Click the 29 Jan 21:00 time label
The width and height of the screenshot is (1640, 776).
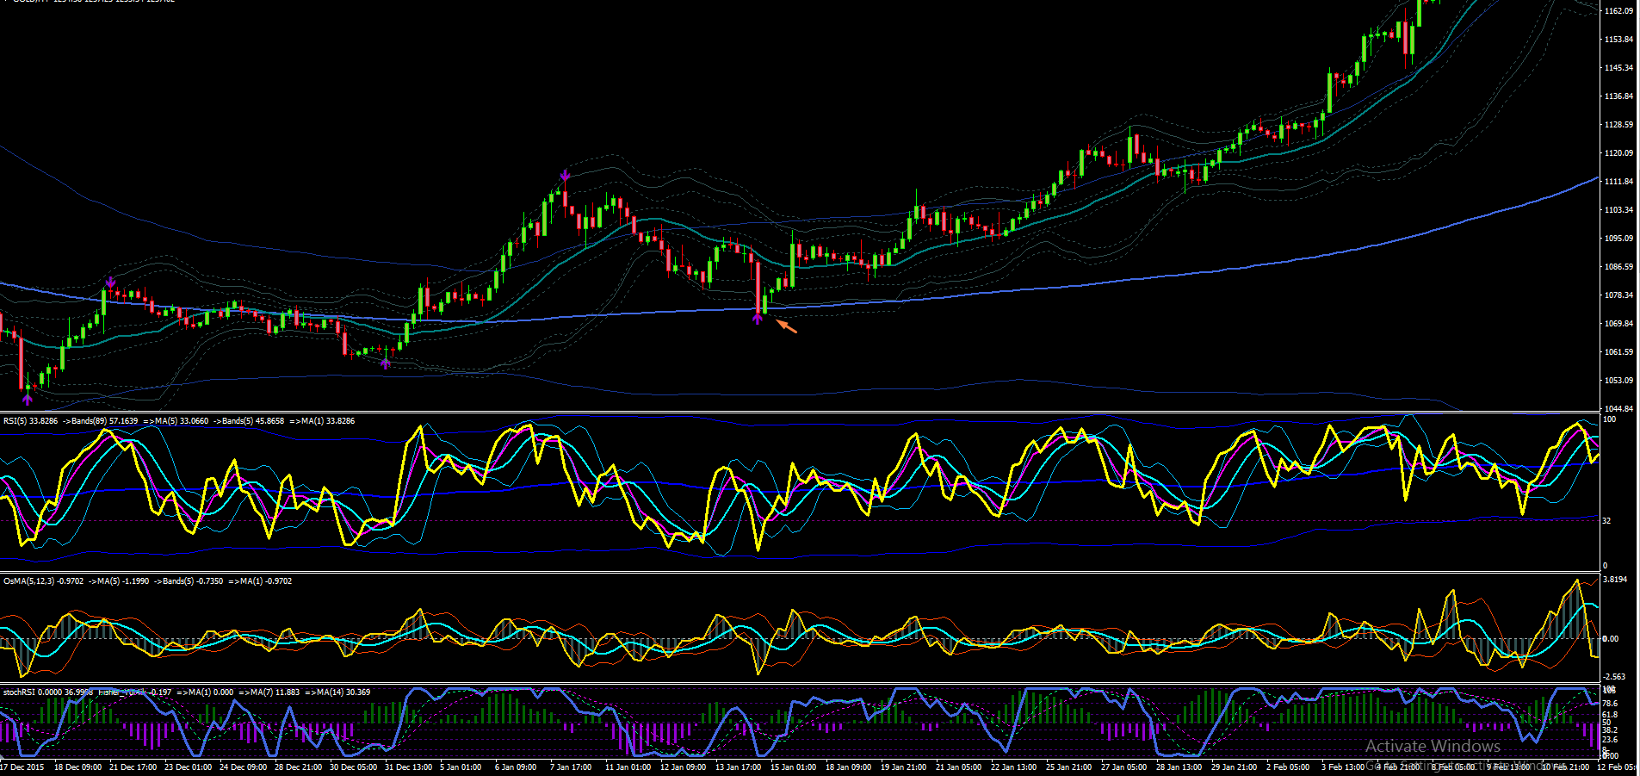tap(1235, 767)
